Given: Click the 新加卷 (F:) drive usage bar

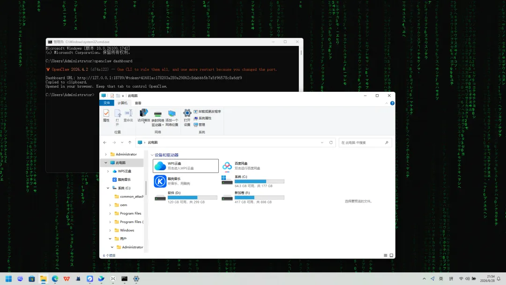Looking at the screenshot, I should point(260,197).
